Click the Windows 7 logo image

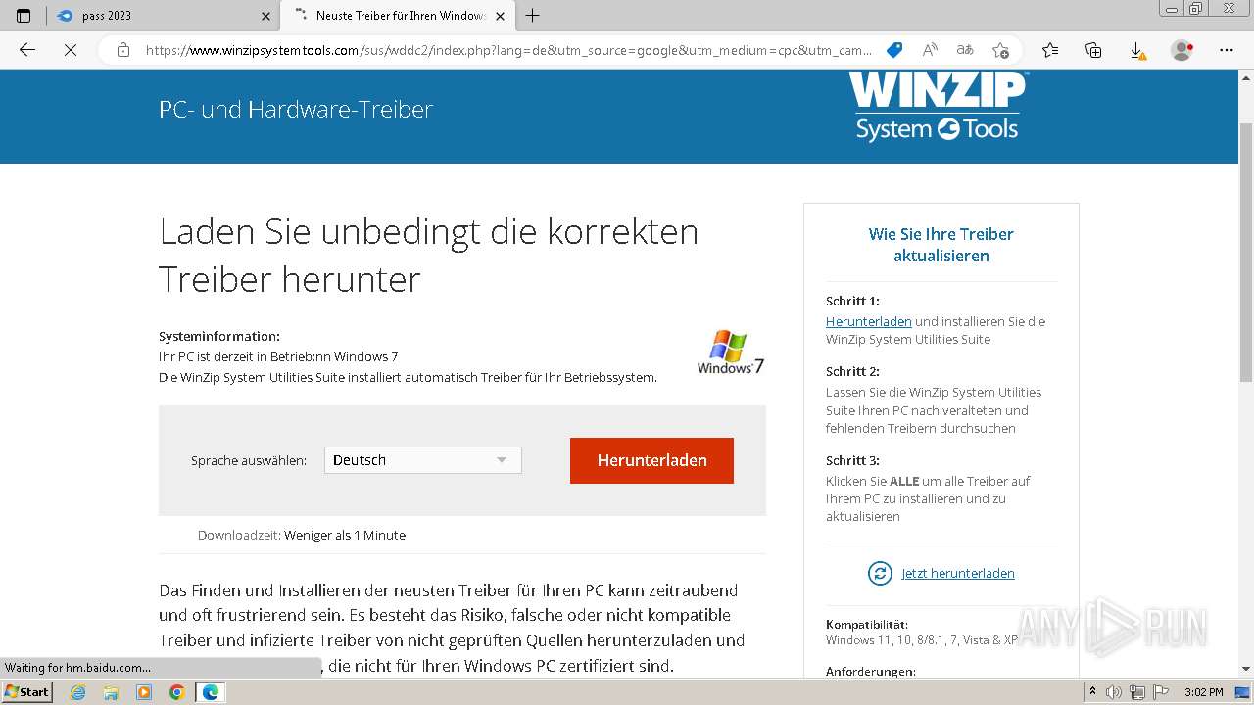point(731,353)
